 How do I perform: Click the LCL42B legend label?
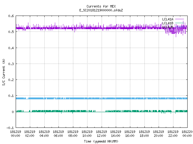pyautogui.click(x=168, y=27)
